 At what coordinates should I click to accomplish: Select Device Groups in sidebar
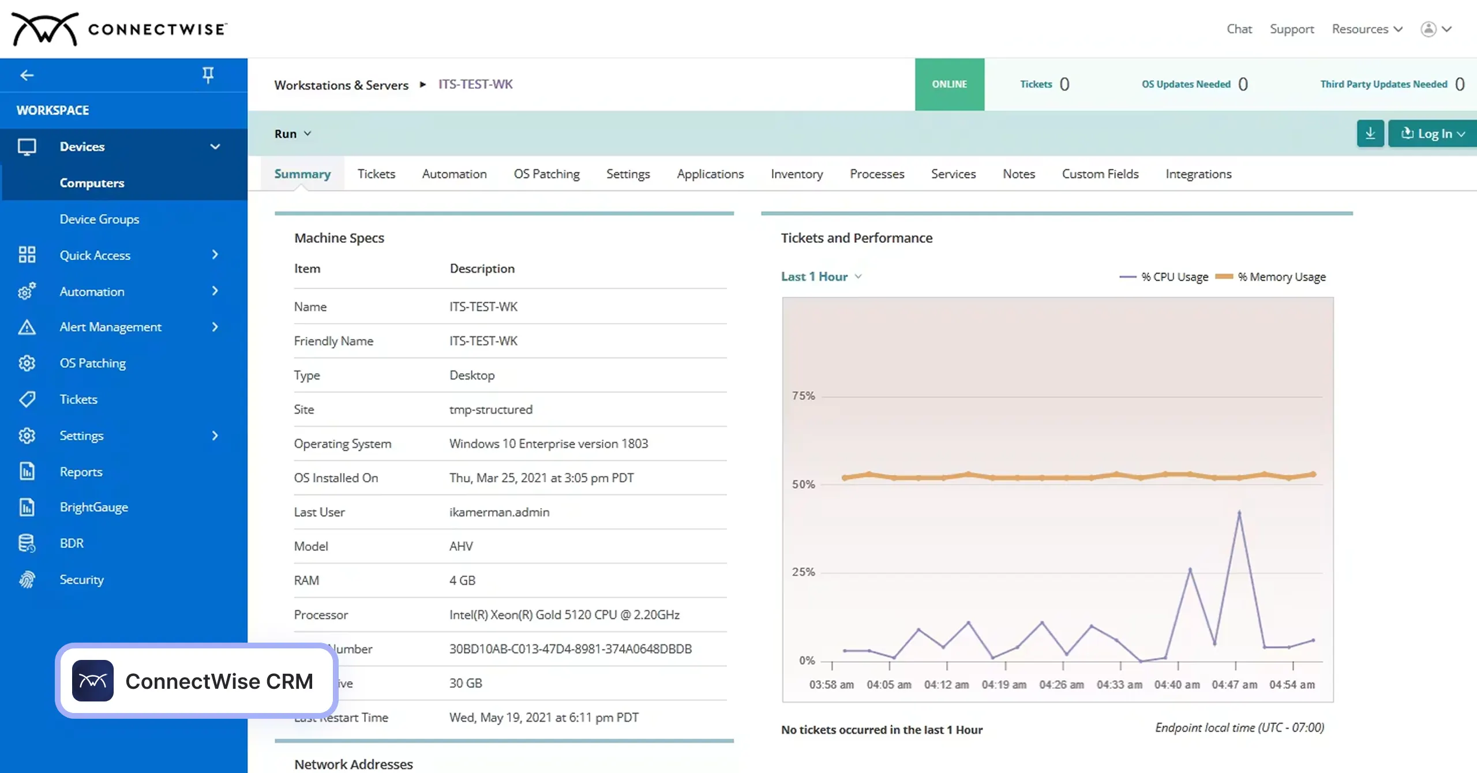tap(99, 219)
